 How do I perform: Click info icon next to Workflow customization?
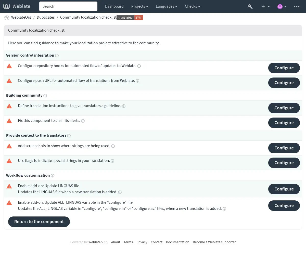coord(53,176)
